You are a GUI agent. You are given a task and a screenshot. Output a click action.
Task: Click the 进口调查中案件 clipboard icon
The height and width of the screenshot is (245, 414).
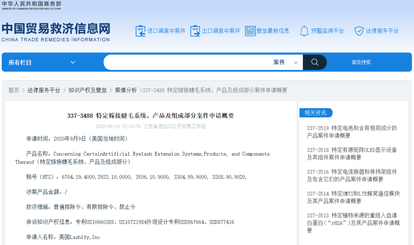click(140, 30)
